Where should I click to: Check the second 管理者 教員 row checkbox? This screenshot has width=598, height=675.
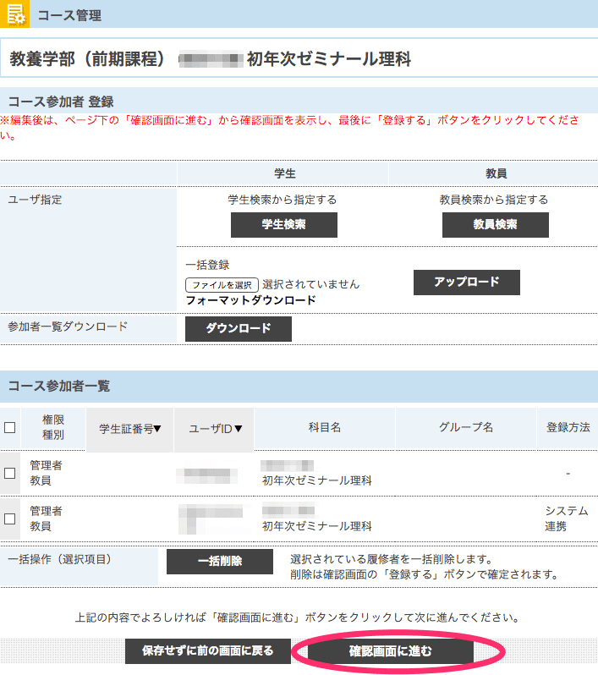pos(10,519)
